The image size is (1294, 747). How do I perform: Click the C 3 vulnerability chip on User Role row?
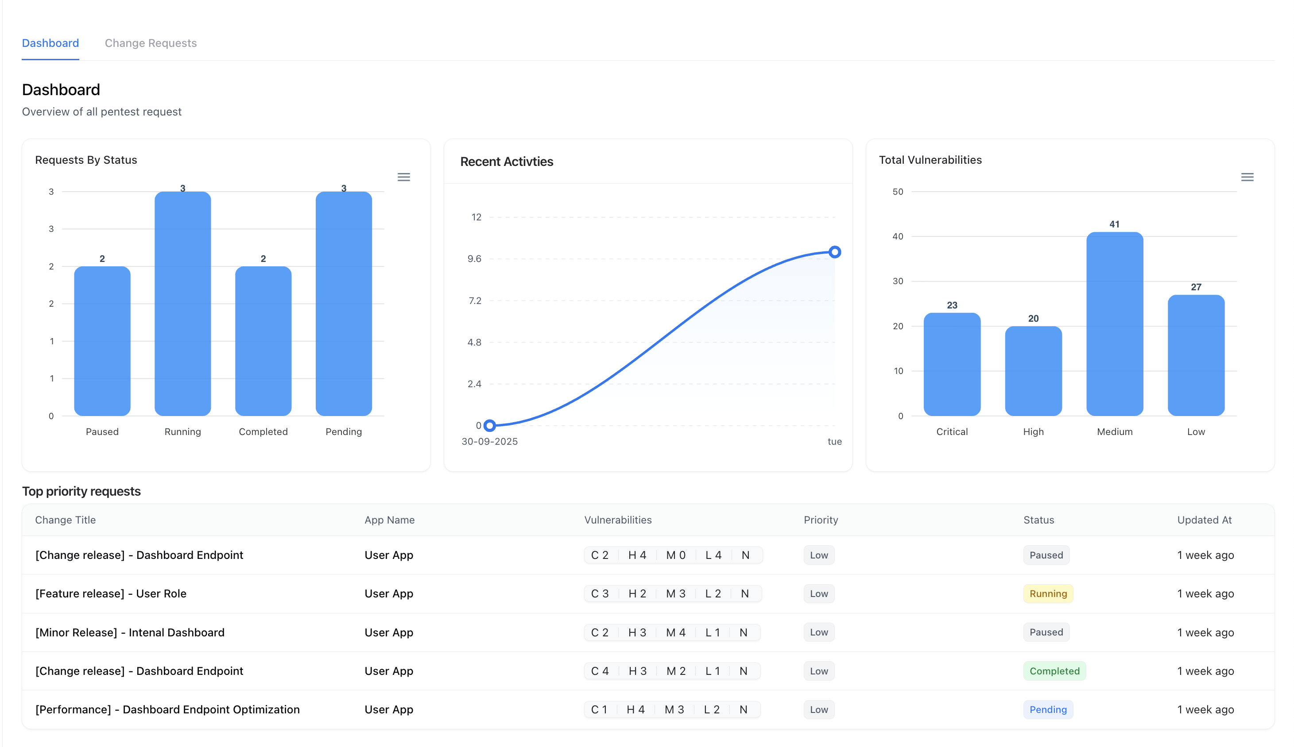click(x=600, y=593)
